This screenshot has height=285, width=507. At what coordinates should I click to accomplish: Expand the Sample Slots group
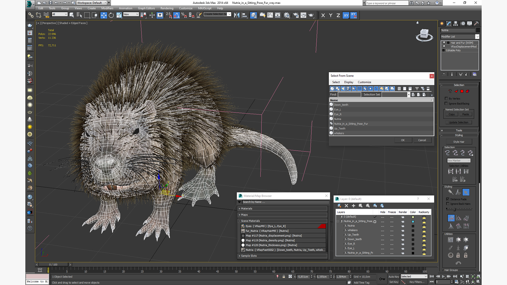click(x=283, y=256)
